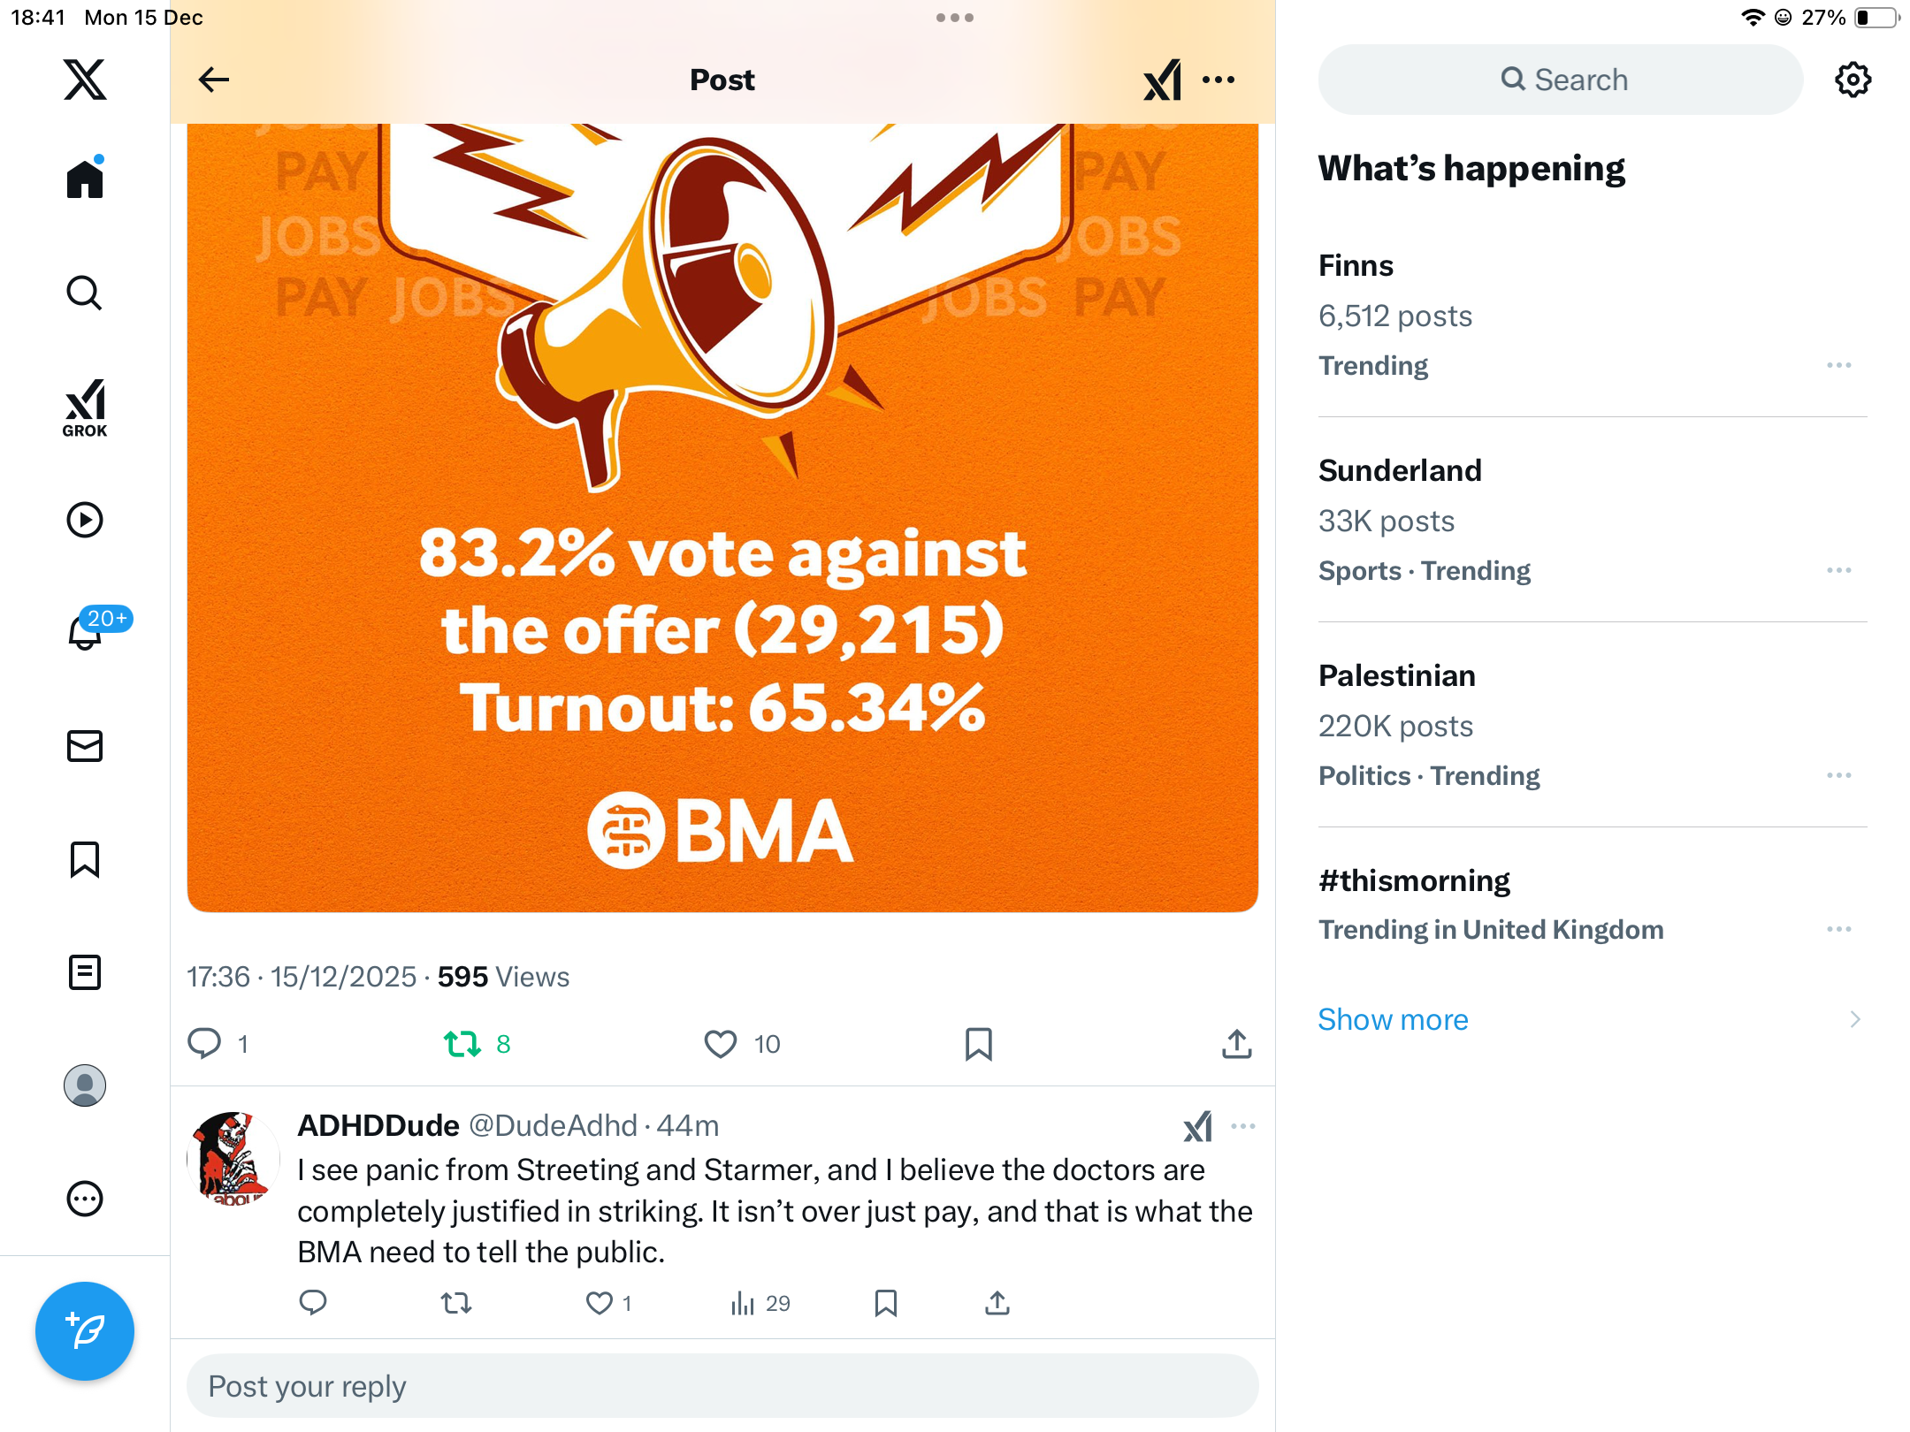Open more options for Finns trend
This screenshot has height=1432, width=1910.
(x=1838, y=365)
